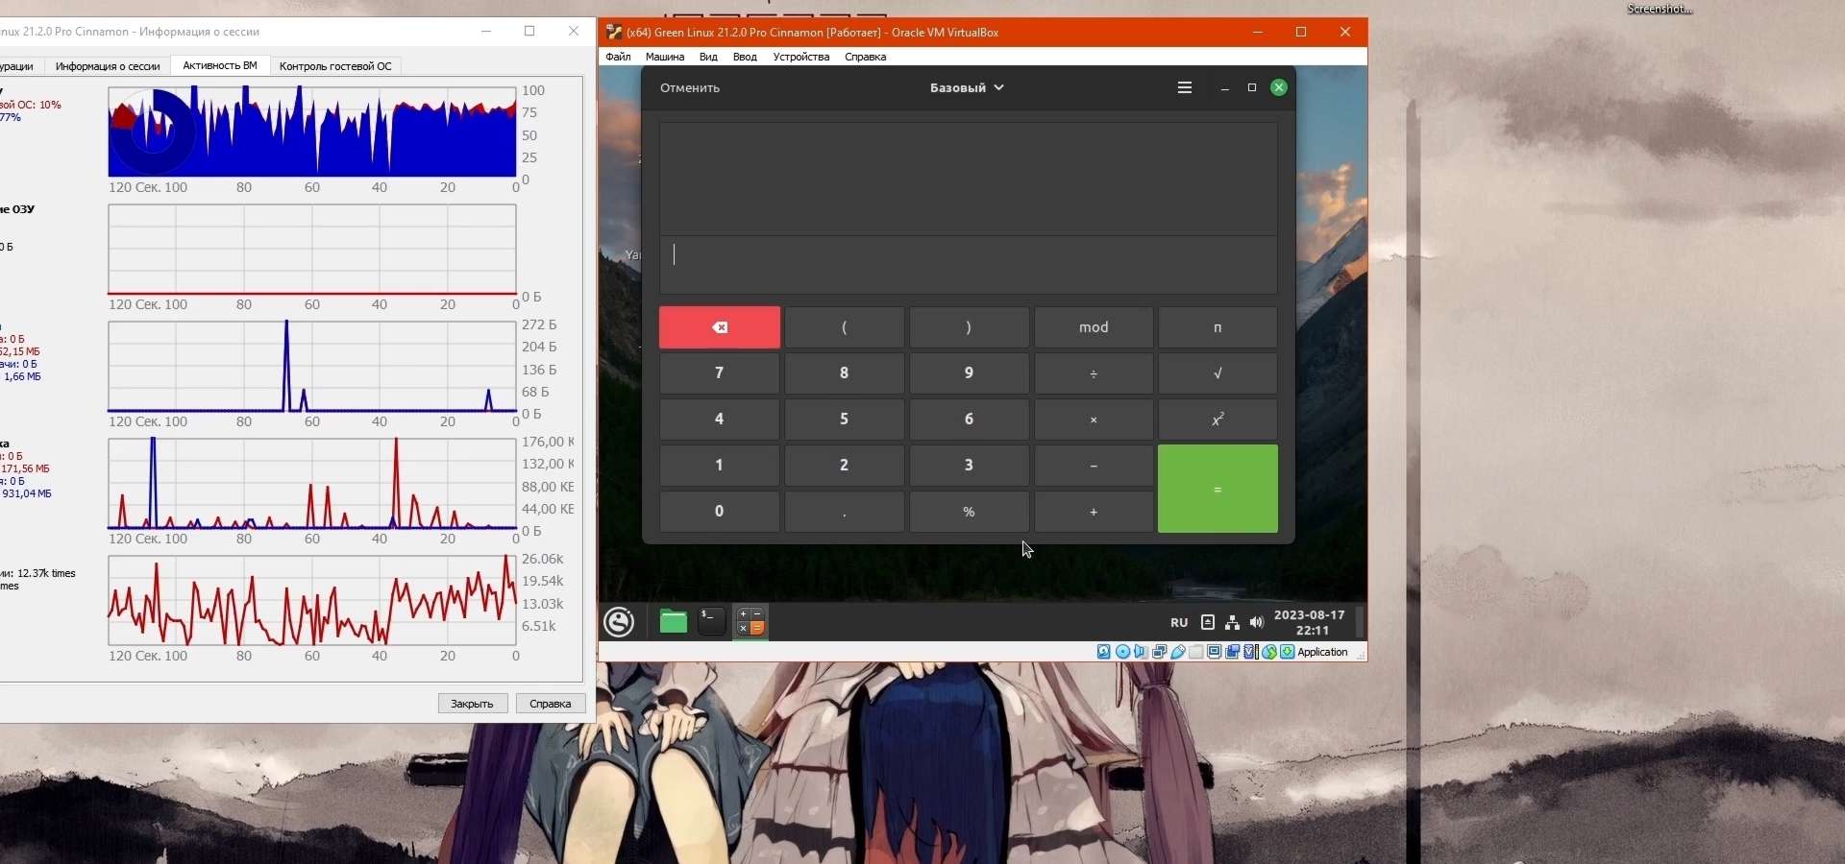Click the opening parenthesis key

point(845,327)
